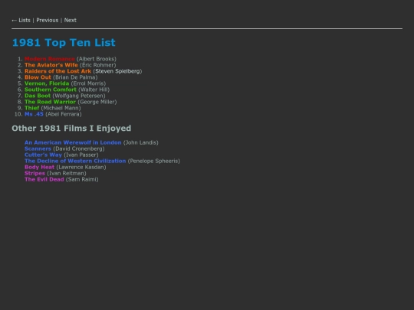Open the Modern Romance film link
The image size is (414, 310).
50,59
